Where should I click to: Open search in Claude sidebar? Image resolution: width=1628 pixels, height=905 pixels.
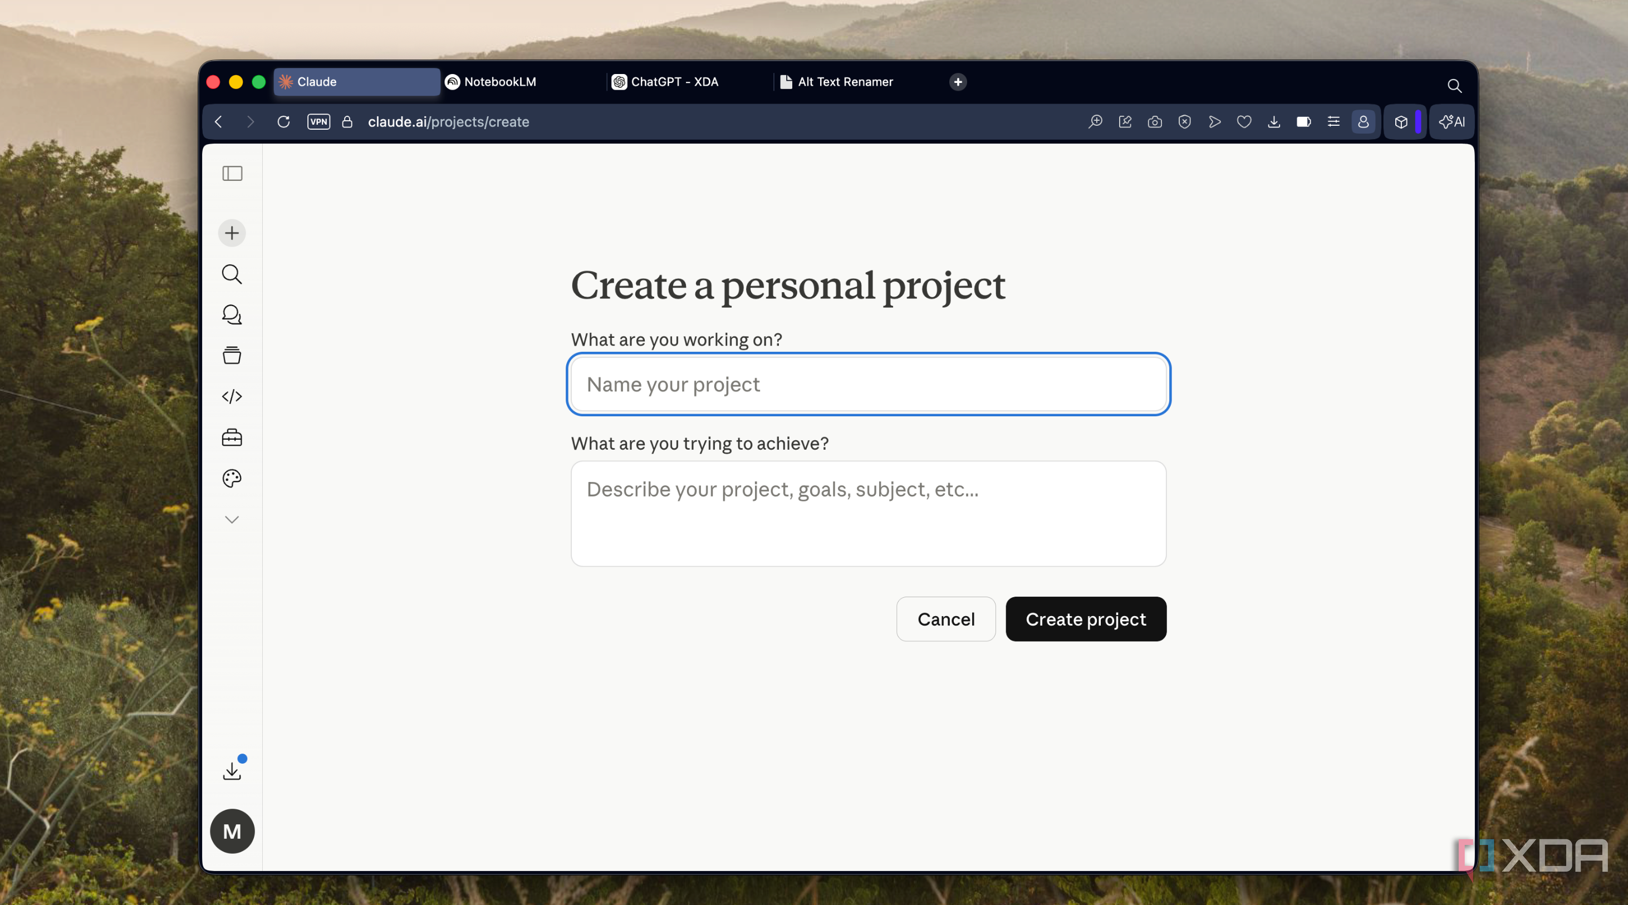232,274
